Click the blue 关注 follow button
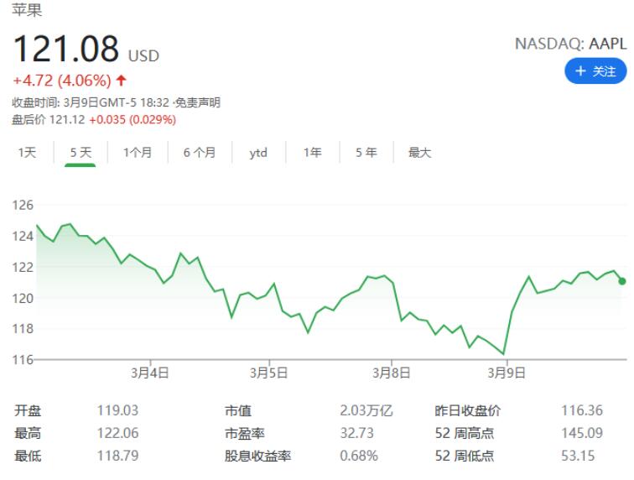Image resolution: width=634 pixels, height=480 pixels. (x=595, y=71)
